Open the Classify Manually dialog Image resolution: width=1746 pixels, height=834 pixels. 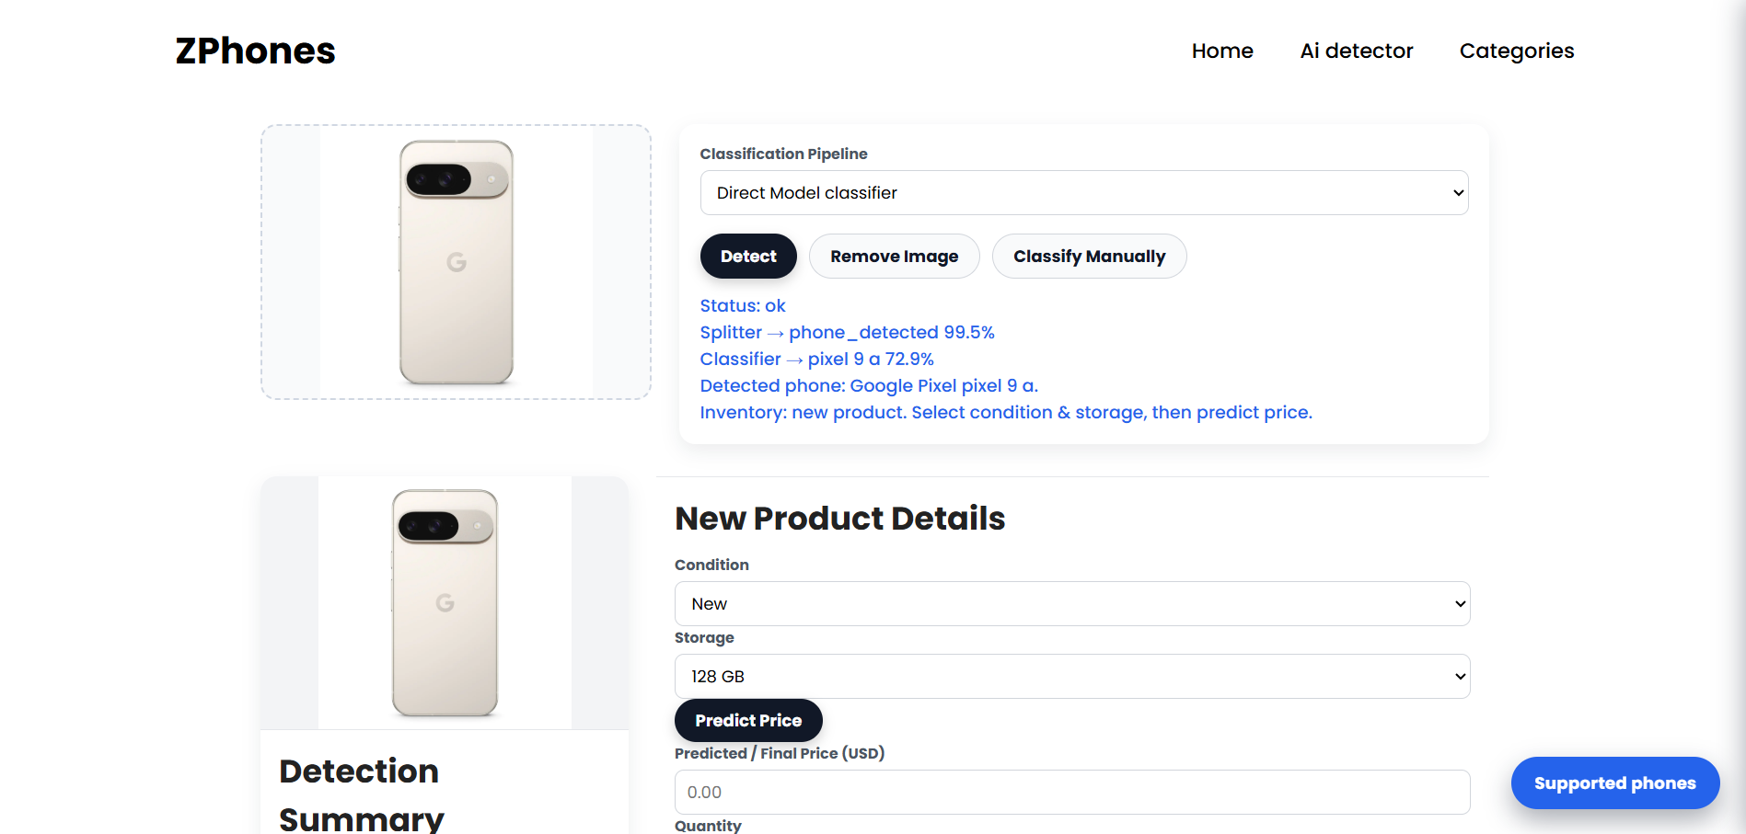[1089, 256]
